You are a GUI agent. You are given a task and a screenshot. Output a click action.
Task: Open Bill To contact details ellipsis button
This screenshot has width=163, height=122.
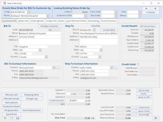tap(58, 68)
